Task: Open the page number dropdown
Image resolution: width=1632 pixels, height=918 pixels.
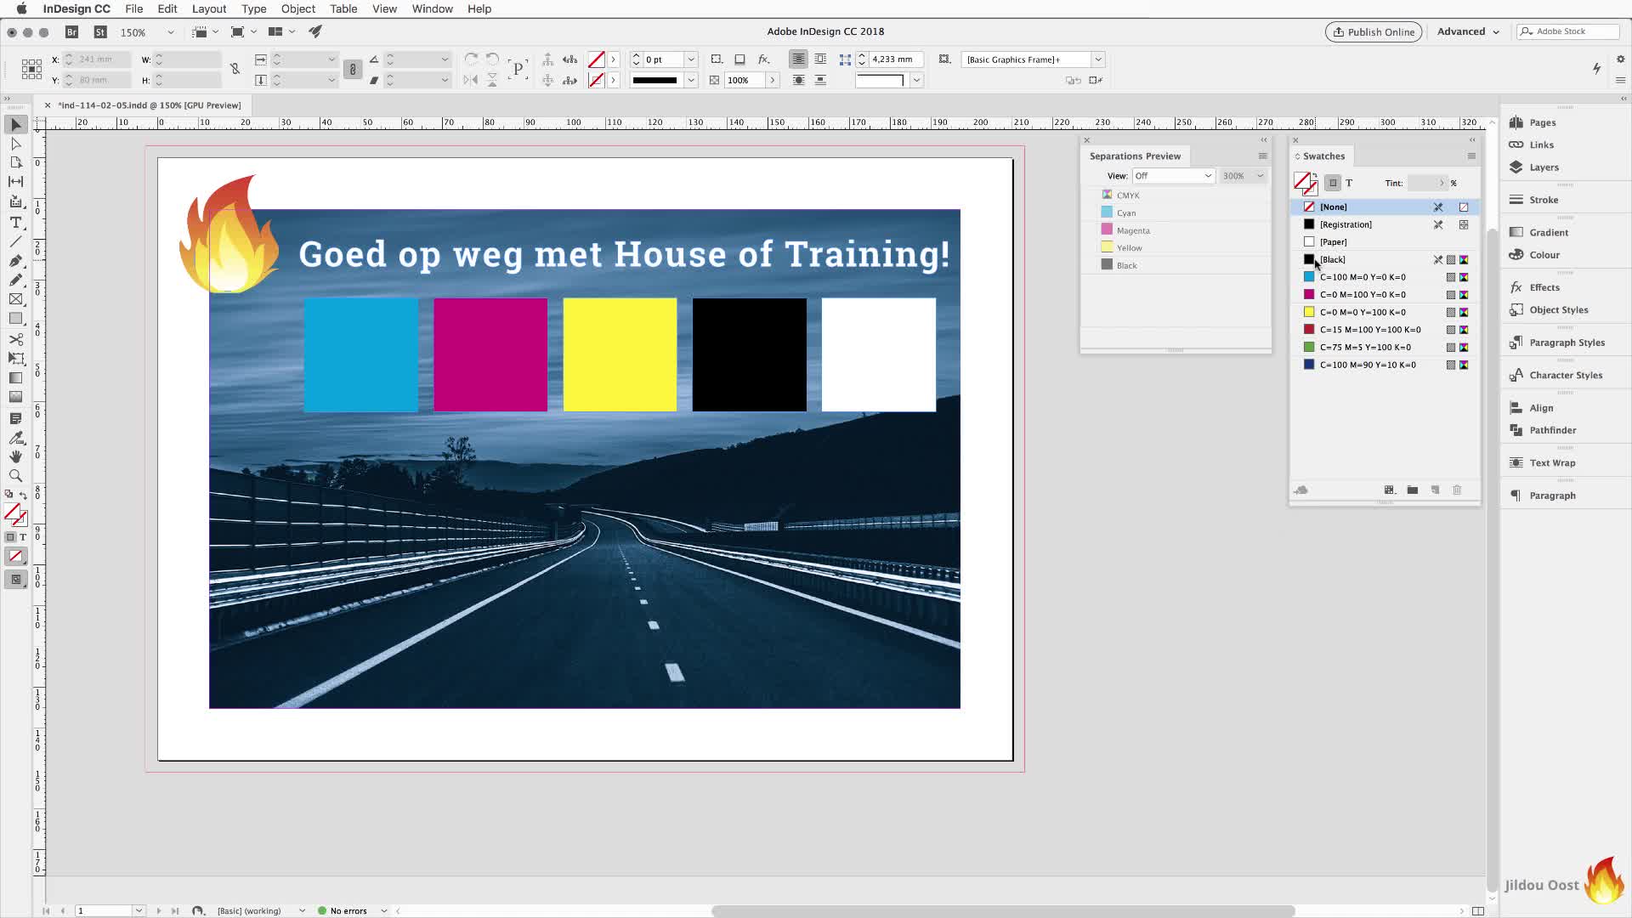Action: coord(139,910)
